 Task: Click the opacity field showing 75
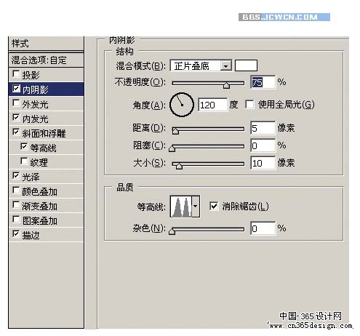(x=263, y=82)
